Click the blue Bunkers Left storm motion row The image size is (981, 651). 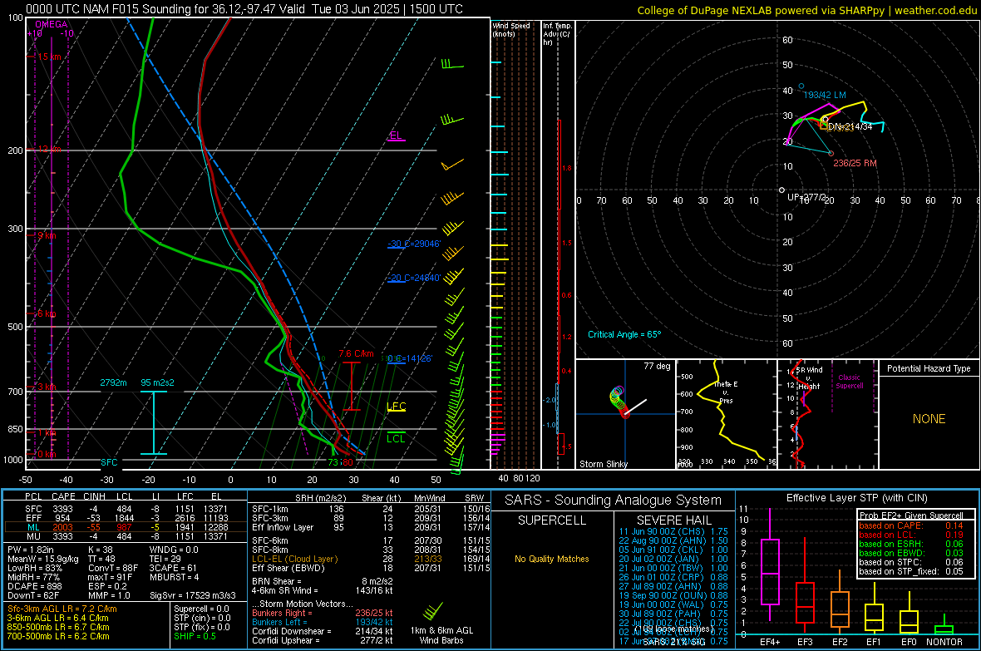point(323,622)
